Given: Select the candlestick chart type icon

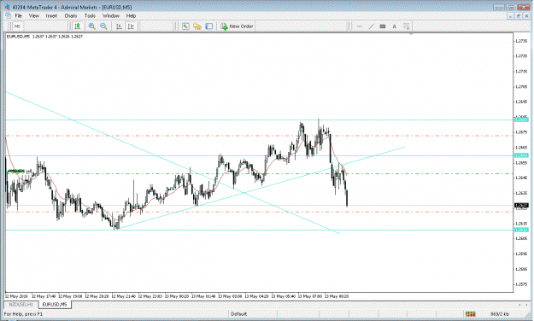Looking at the screenshot, I should [x=78, y=26].
